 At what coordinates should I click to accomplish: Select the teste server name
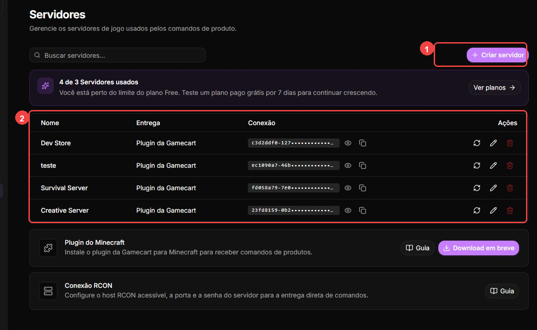click(x=48, y=165)
